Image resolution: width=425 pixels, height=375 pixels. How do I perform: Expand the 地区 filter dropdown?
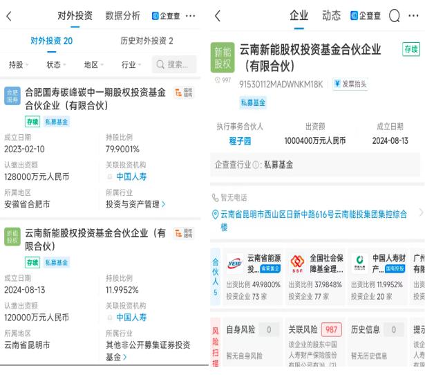[94, 64]
